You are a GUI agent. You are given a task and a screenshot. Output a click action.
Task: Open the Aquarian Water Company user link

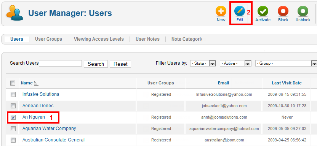[49, 129]
